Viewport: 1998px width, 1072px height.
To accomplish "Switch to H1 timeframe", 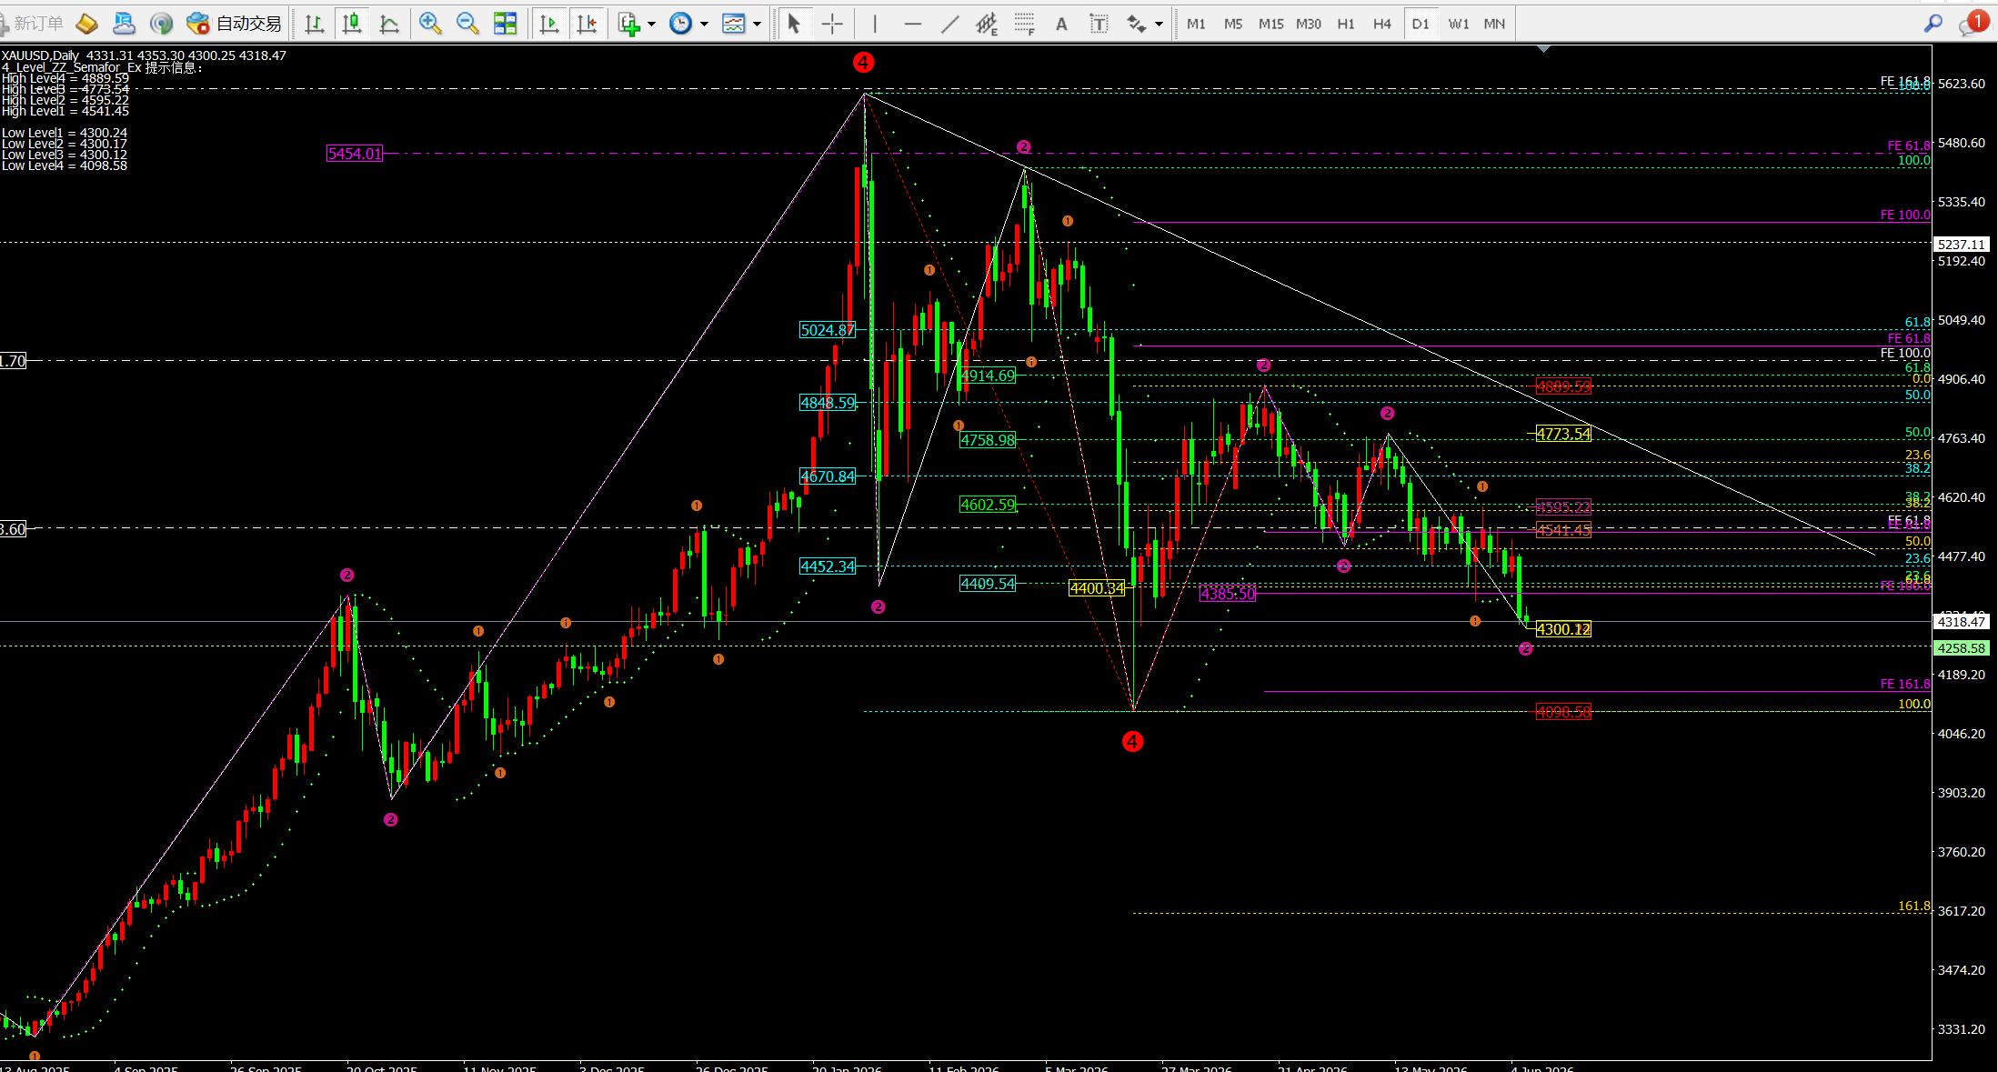I will point(1346,24).
